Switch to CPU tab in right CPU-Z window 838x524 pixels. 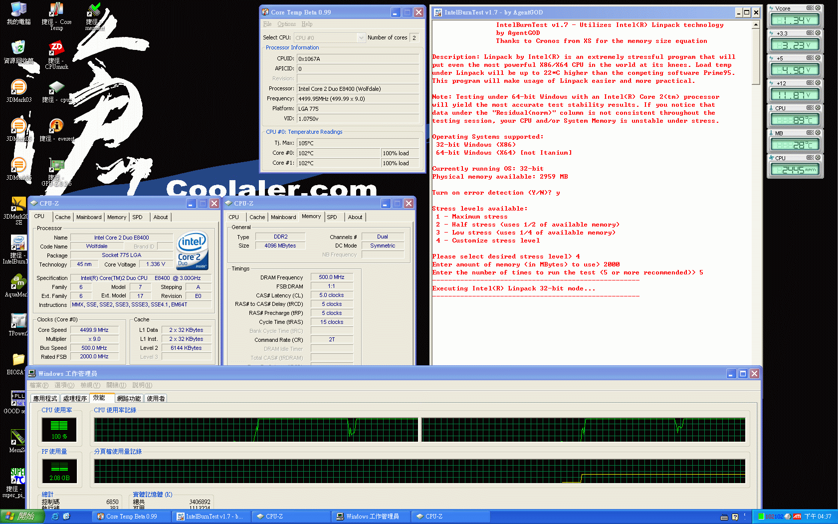click(233, 217)
